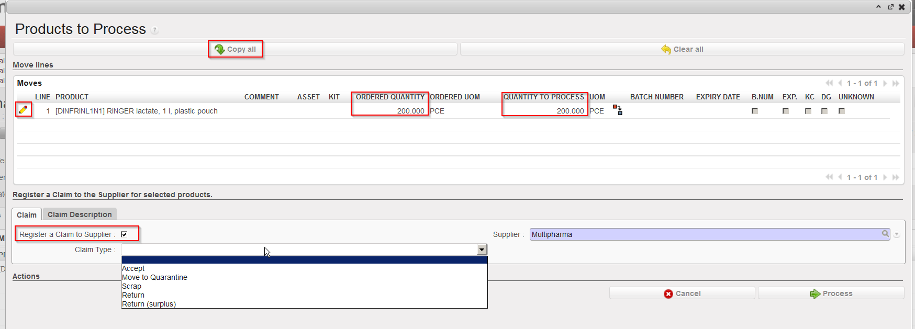915x329 pixels.
Task: Click the pop-out window icon in title bar
Action: click(x=890, y=7)
